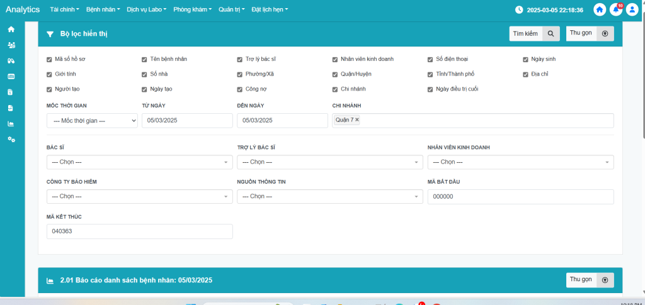Expand the Bác sĩ selection dropdown
Image resolution: width=645 pixels, height=305 pixels.
[139, 162]
